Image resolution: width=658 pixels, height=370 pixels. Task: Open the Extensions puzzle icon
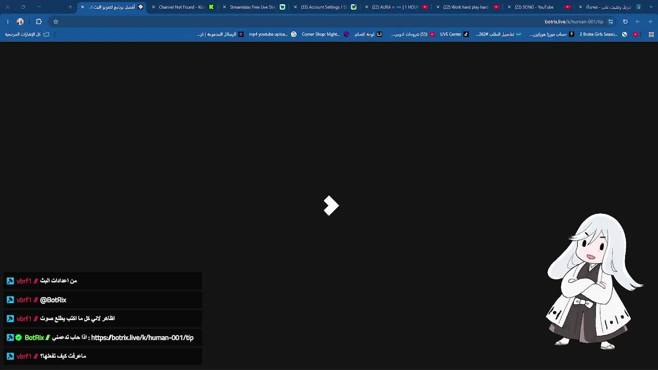(x=39, y=22)
